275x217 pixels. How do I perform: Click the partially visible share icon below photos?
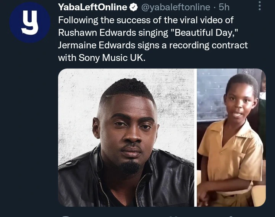[231, 216]
